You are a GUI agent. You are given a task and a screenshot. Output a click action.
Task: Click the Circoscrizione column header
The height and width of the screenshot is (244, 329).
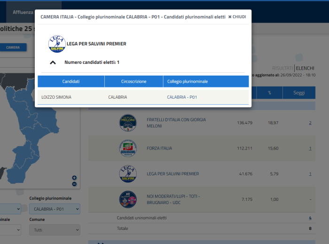point(133,81)
